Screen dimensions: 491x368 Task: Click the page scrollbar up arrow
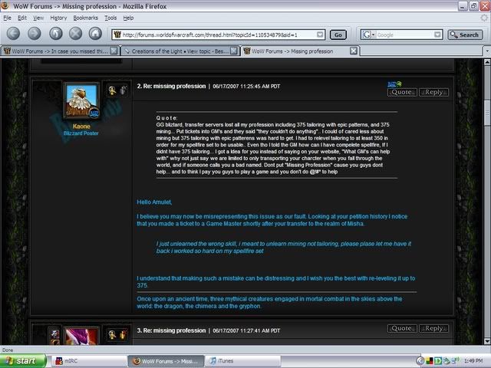487,62
